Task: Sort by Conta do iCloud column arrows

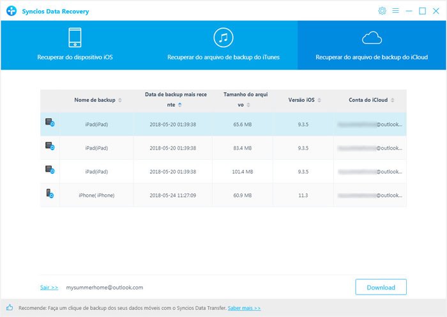Action: pos(393,100)
